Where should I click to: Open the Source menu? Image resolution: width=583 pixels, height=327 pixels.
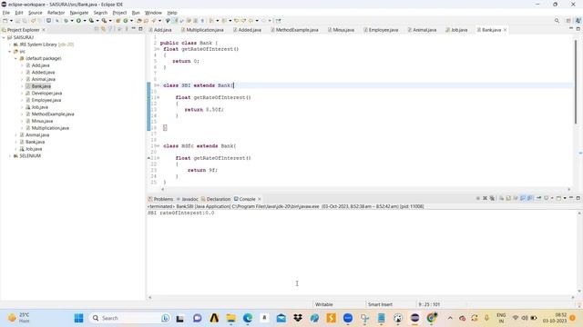tap(36, 13)
